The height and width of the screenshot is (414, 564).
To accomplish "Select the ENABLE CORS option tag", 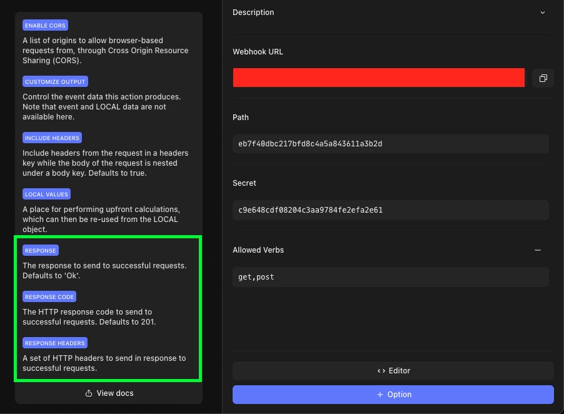I will [45, 26].
